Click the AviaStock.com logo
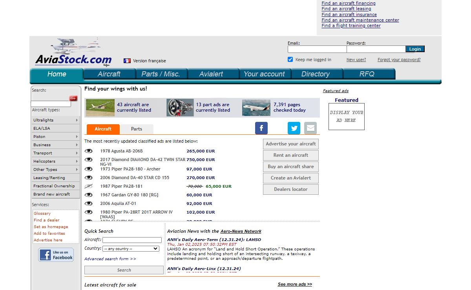Image resolution: width=471 pixels, height=290 pixels. click(x=73, y=52)
